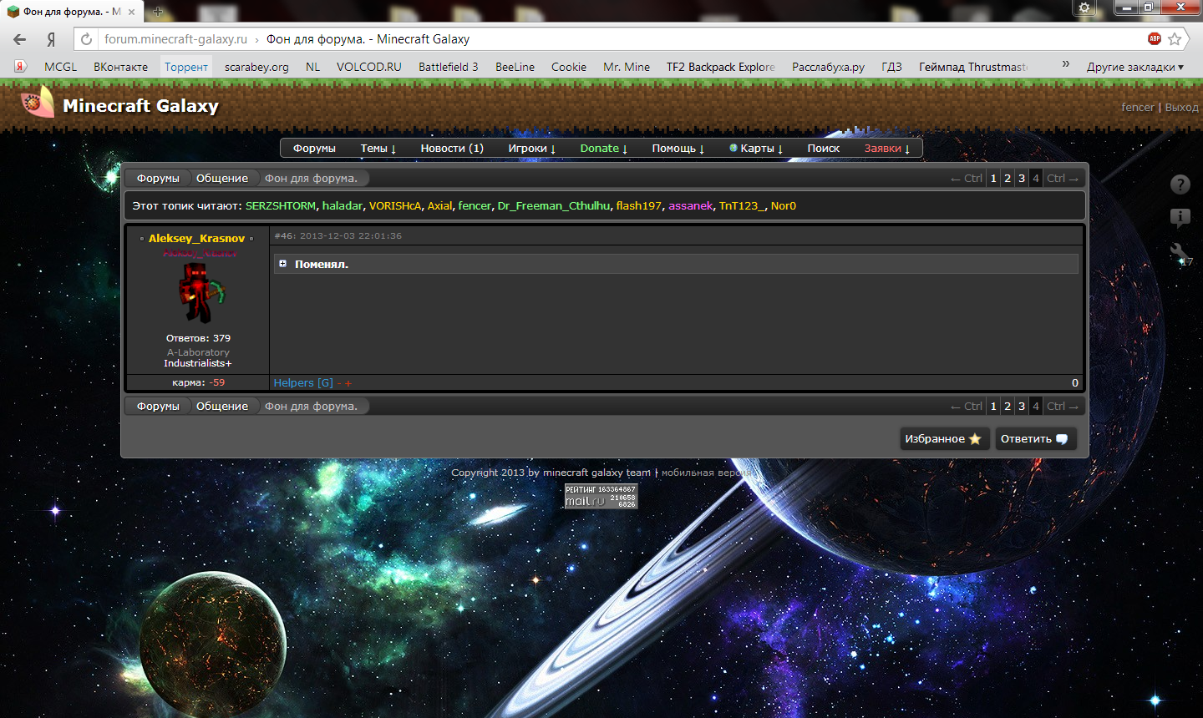1203x718 pixels.
Task: Click the star icon on Избранное button
Action: [975, 439]
